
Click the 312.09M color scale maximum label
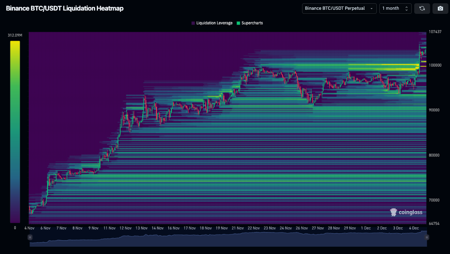click(15, 35)
